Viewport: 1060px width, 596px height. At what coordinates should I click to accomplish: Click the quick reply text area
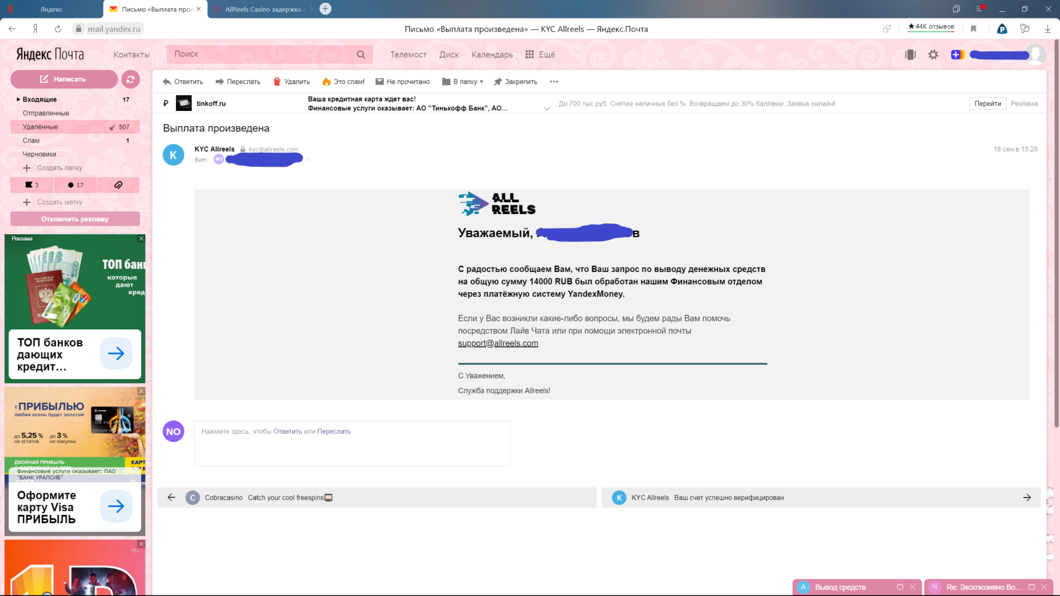tap(352, 443)
